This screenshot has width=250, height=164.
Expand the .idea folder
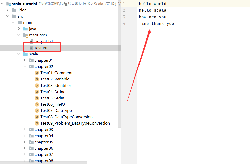tap(7, 10)
